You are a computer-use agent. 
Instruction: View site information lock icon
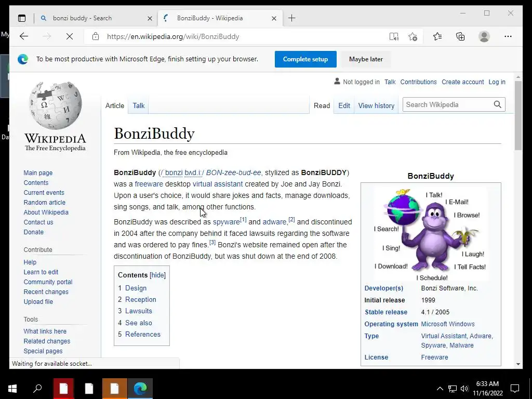click(x=96, y=36)
